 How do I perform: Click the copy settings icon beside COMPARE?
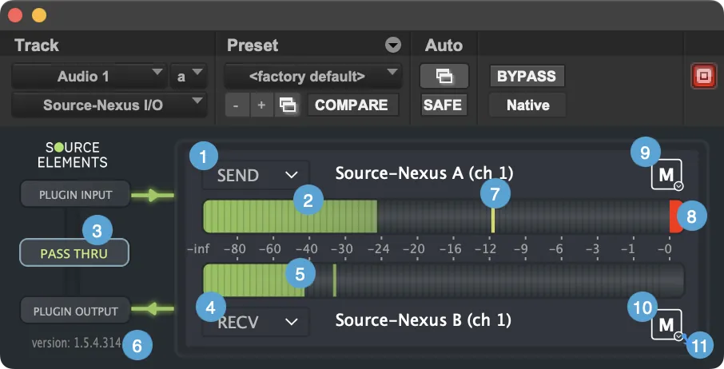(287, 105)
